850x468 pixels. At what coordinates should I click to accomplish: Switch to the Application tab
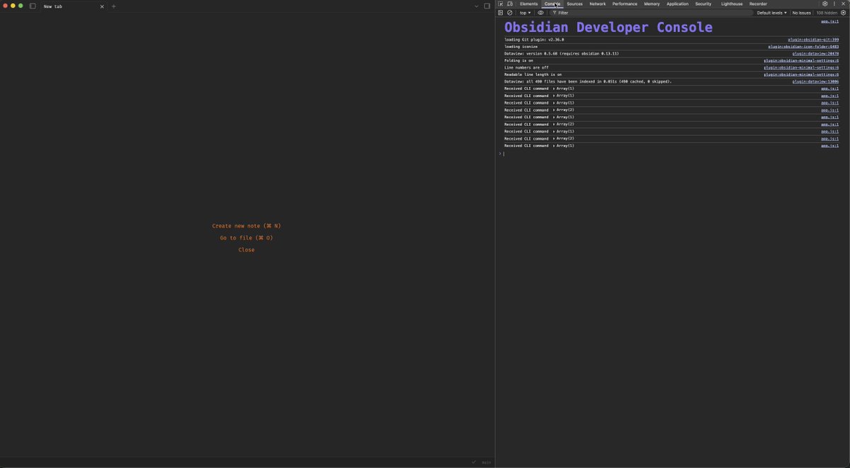pyautogui.click(x=677, y=4)
